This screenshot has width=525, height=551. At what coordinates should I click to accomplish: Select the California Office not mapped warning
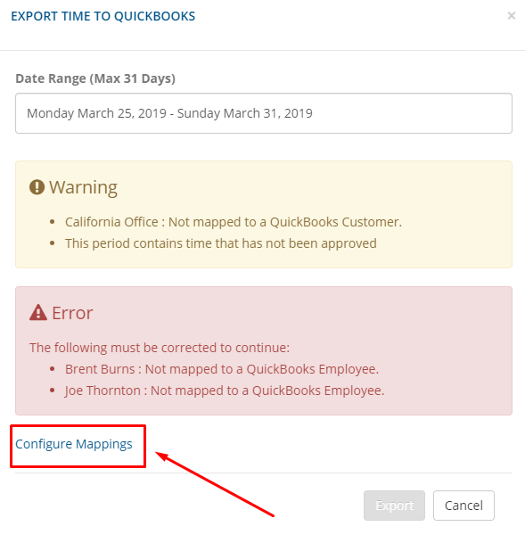tap(234, 222)
